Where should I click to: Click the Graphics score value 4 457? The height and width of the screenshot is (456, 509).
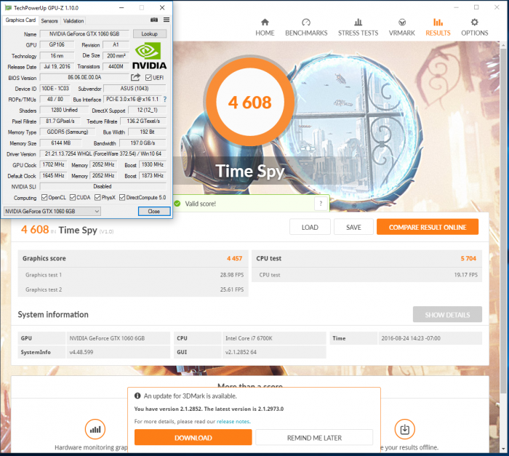tap(234, 258)
